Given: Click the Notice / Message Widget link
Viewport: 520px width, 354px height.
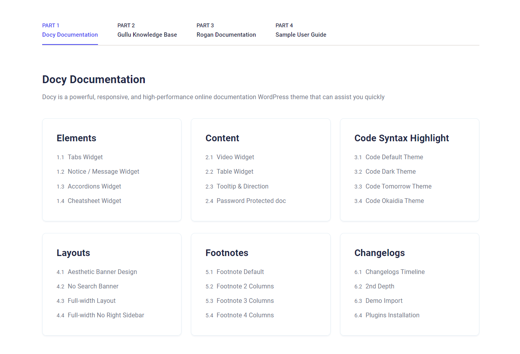Looking at the screenshot, I should pyautogui.click(x=103, y=172).
